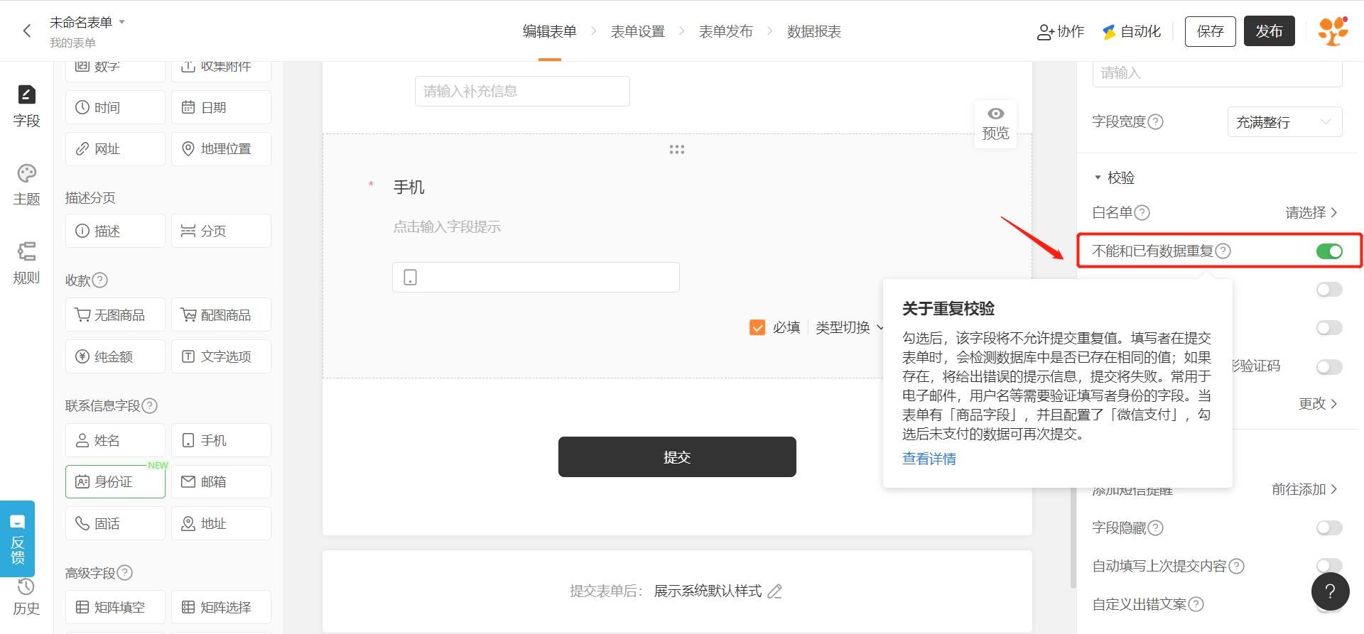Screen dimensions: 1364x634
Task: Click the 手机 phone number input
Action: coord(536,277)
